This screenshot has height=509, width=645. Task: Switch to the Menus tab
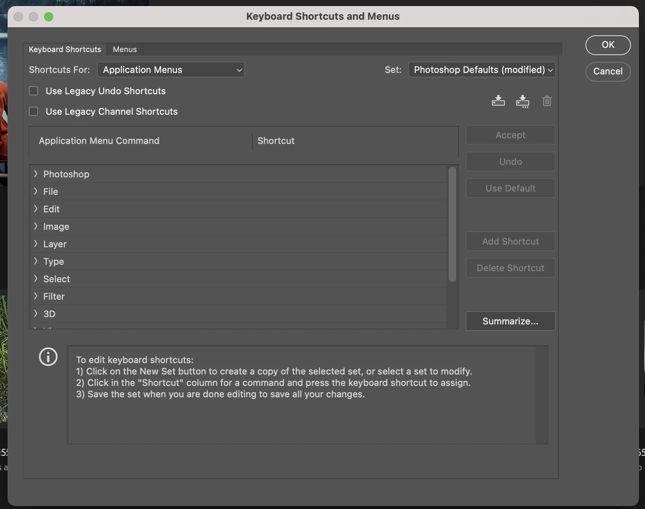tap(125, 49)
